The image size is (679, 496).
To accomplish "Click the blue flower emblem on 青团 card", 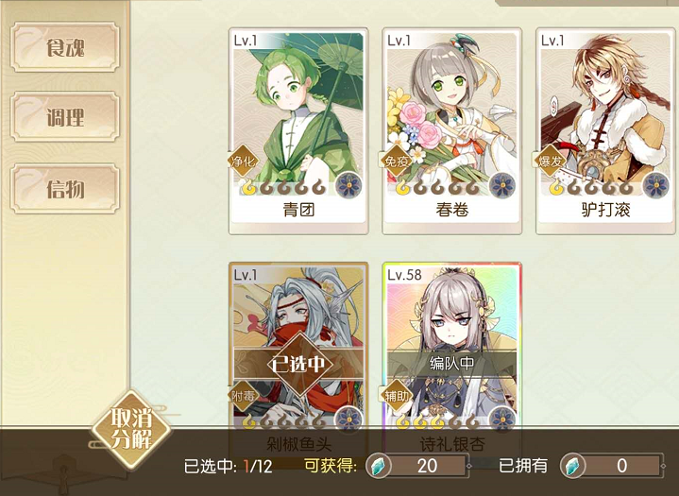I will [x=349, y=186].
